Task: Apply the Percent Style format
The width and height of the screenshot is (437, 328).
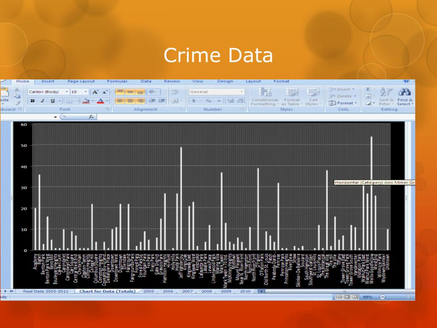Action: coord(208,101)
